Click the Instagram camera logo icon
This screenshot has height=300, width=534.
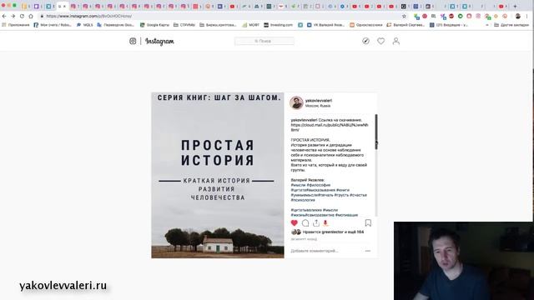tap(133, 41)
